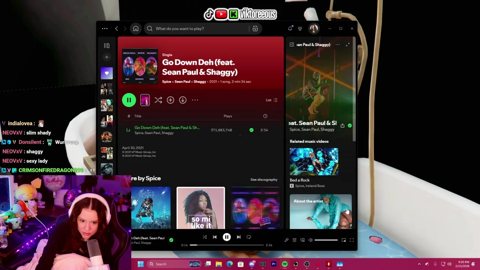Toggle saved check in bottom player bar
Viewport: 480px width, 270px height.
click(x=171, y=240)
